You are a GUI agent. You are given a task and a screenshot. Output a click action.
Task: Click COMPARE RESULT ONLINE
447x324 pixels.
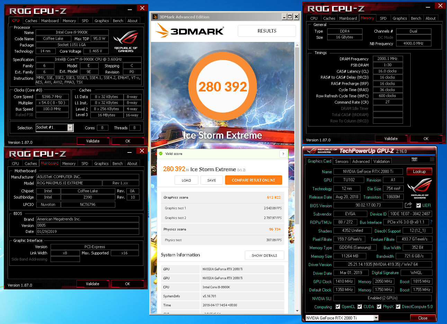[253, 180]
